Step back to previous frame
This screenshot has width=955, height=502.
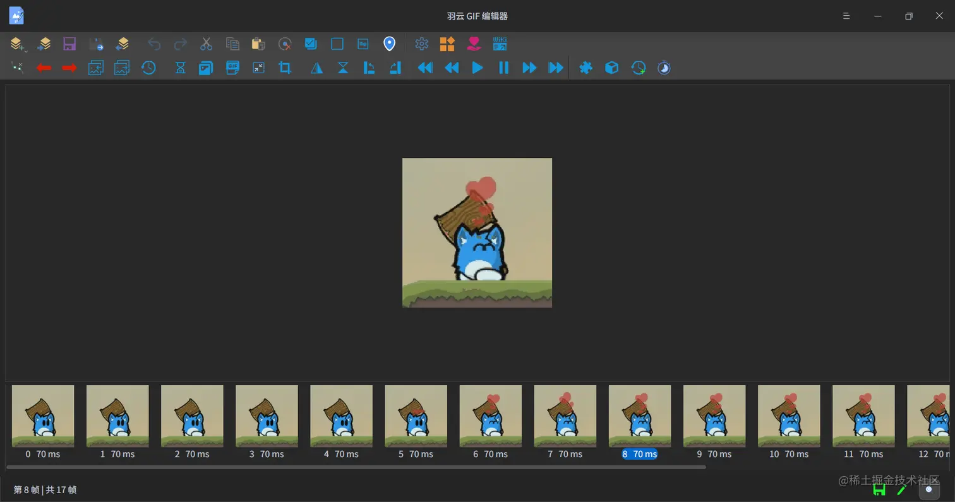(452, 68)
